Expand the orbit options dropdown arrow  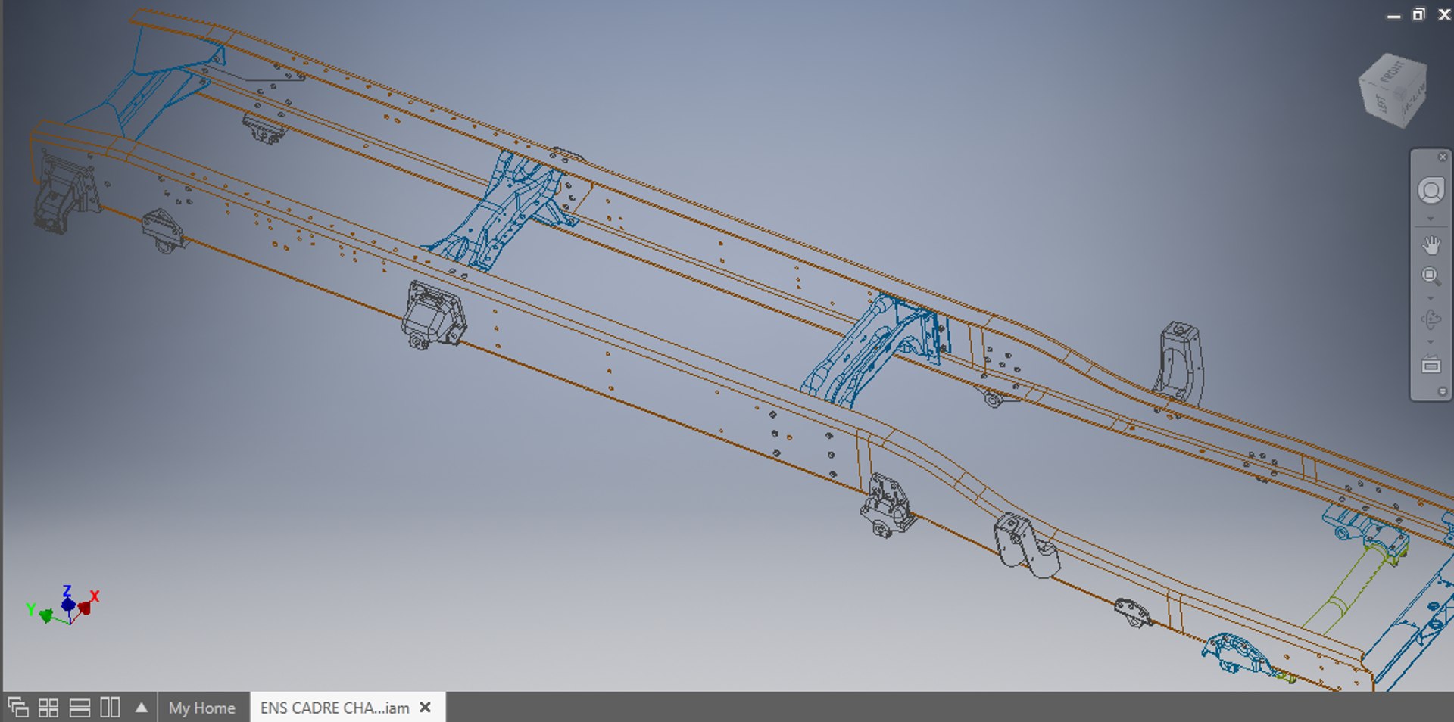(1431, 343)
